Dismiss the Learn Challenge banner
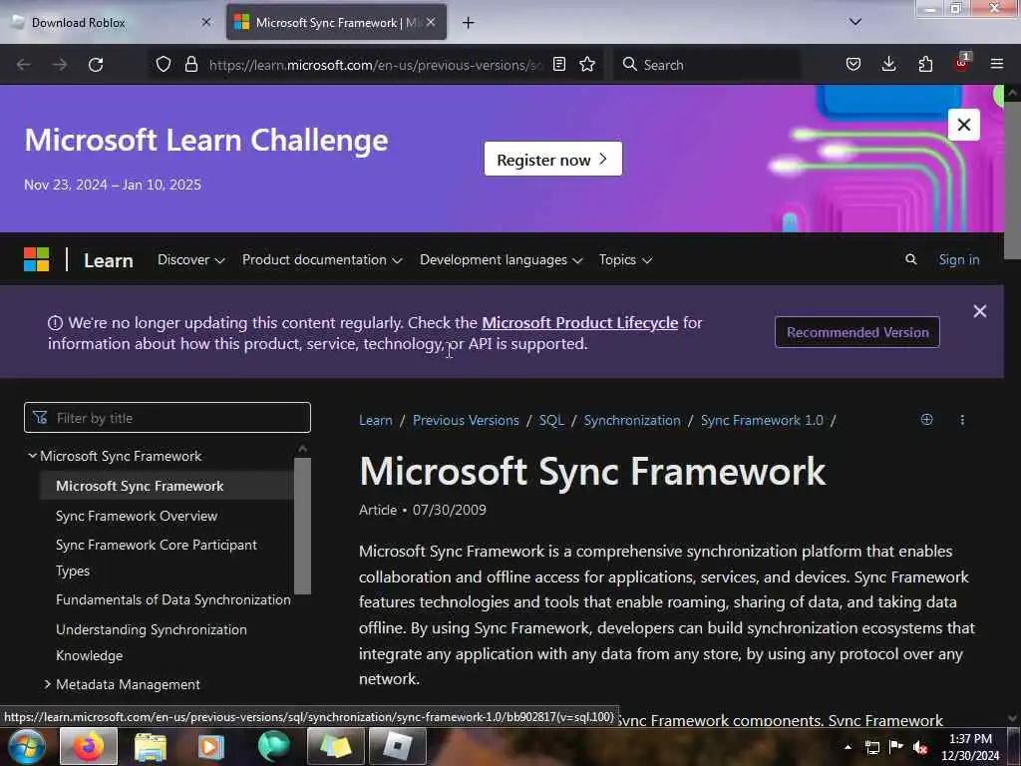The height and width of the screenshot is (766, 1021). click(x=964, y=125)
